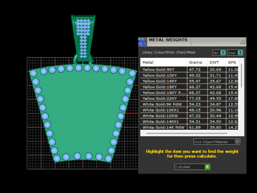Click the 54.31 grams value
The image size is (257, 193).
click(x=195, y=122)
